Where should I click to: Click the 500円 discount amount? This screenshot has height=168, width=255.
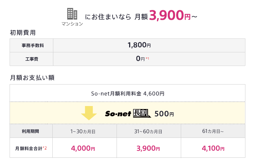(164, 114)
